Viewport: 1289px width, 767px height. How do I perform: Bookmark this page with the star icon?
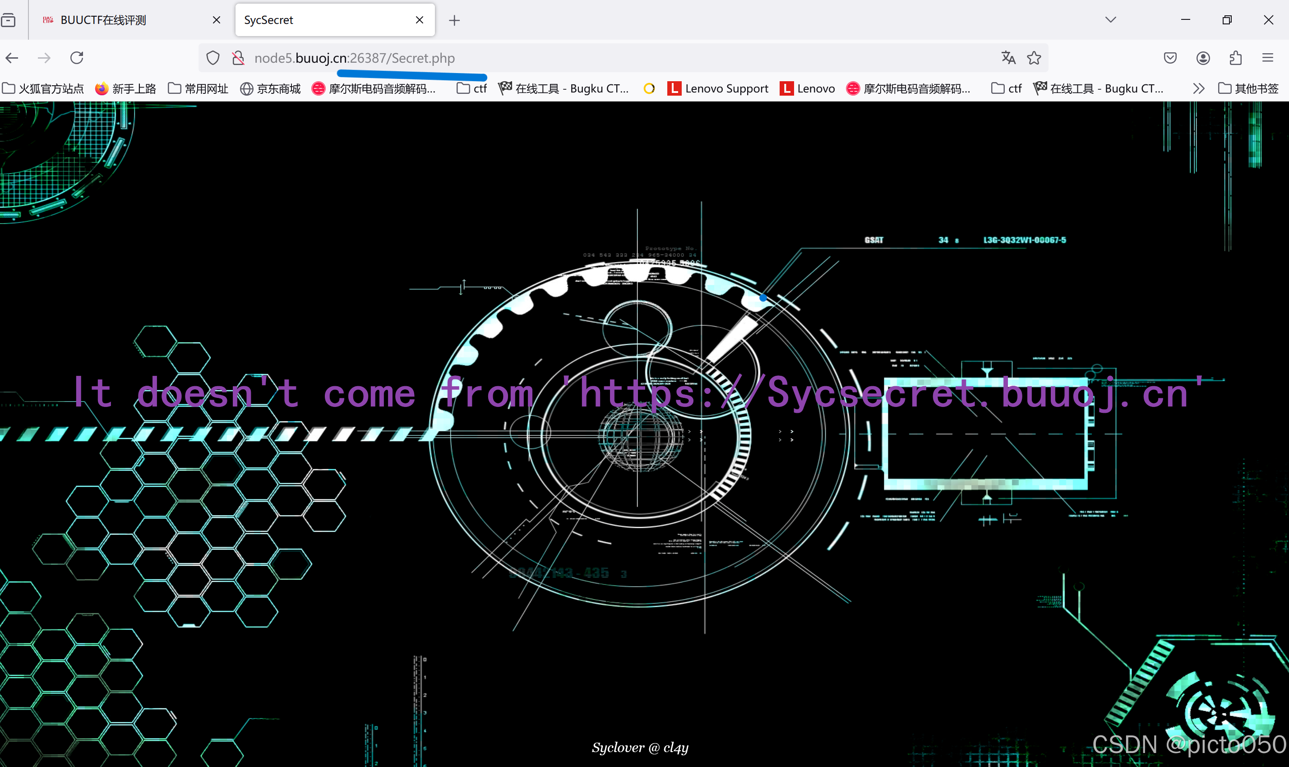1034,57
